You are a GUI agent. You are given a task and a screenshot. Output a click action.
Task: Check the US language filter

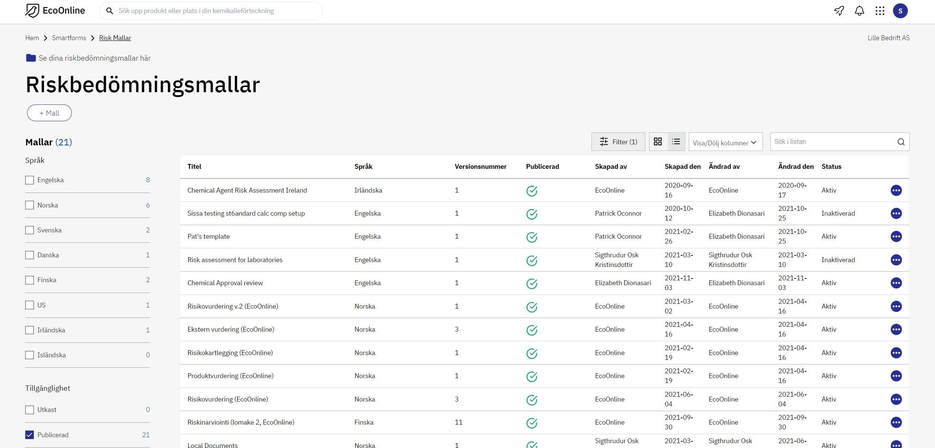pos(30,305)
